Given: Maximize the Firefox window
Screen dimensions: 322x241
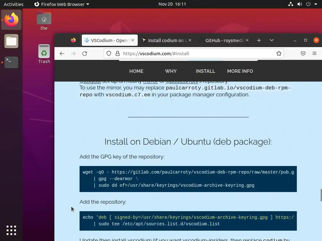Looking at the screenshot, I should (306, 40).
